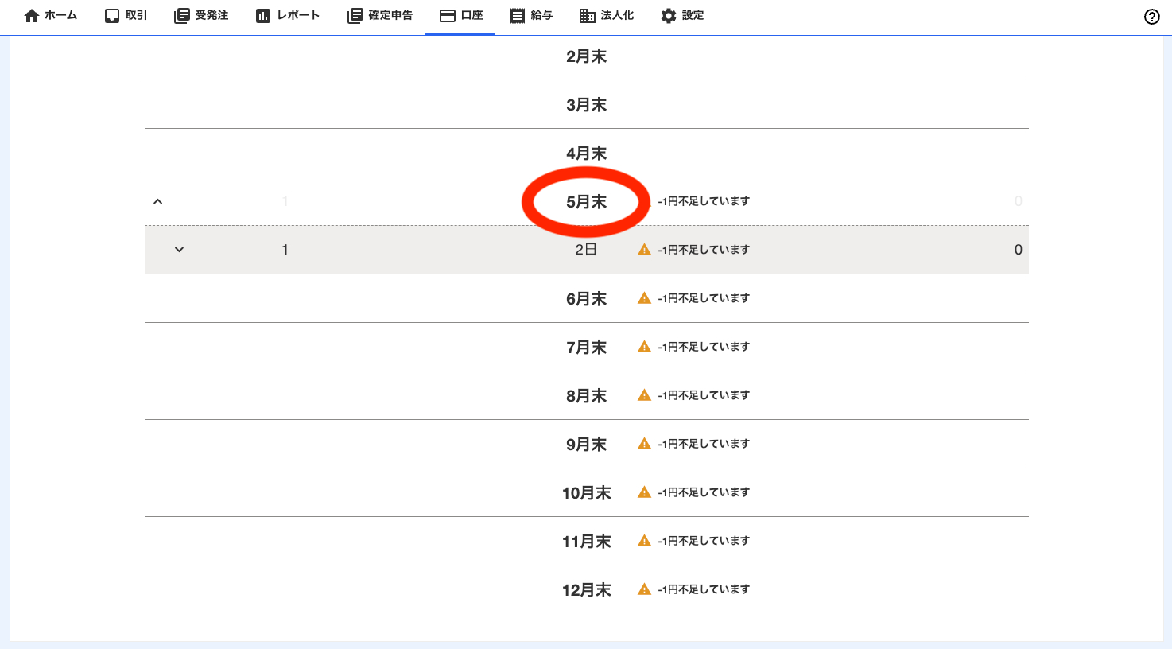Click the 取引 transactions icon
Image resolution: width=1172 pixels, height=649 pixels.
(112, 16)
